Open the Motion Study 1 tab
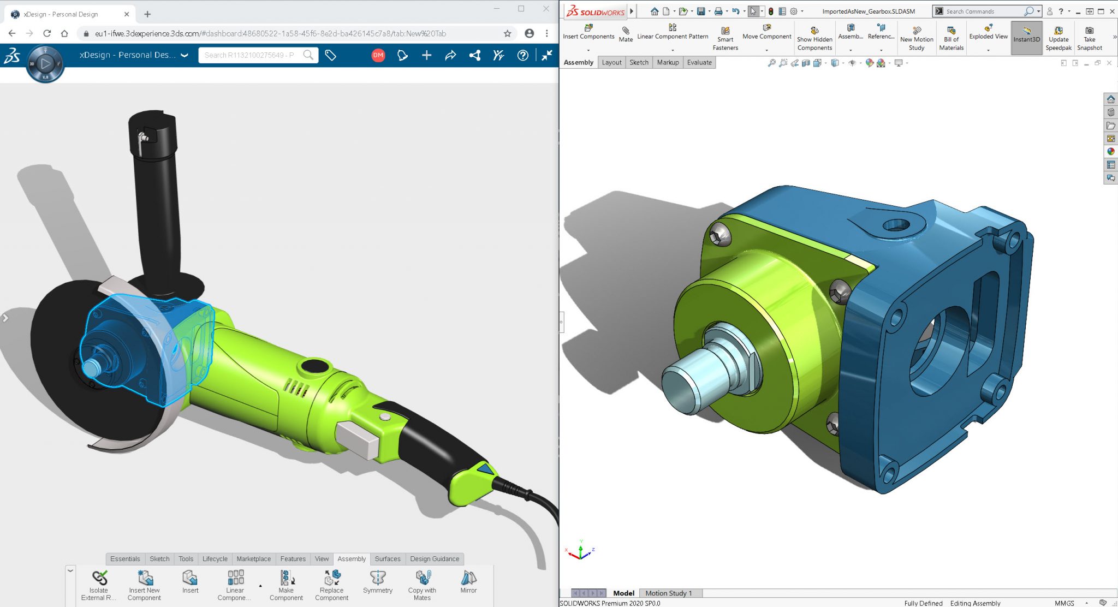Viewport: 1118px width, 607px height. click(x=668, y=593)
